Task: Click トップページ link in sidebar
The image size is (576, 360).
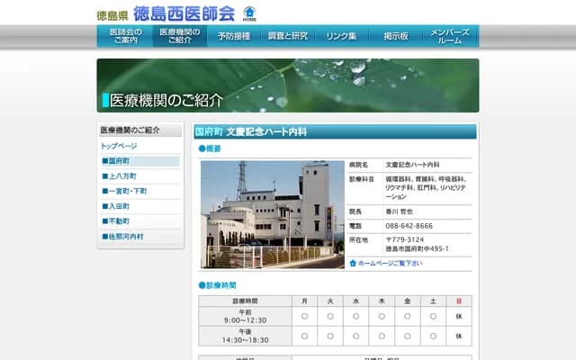Action: (x=120, y=146)
